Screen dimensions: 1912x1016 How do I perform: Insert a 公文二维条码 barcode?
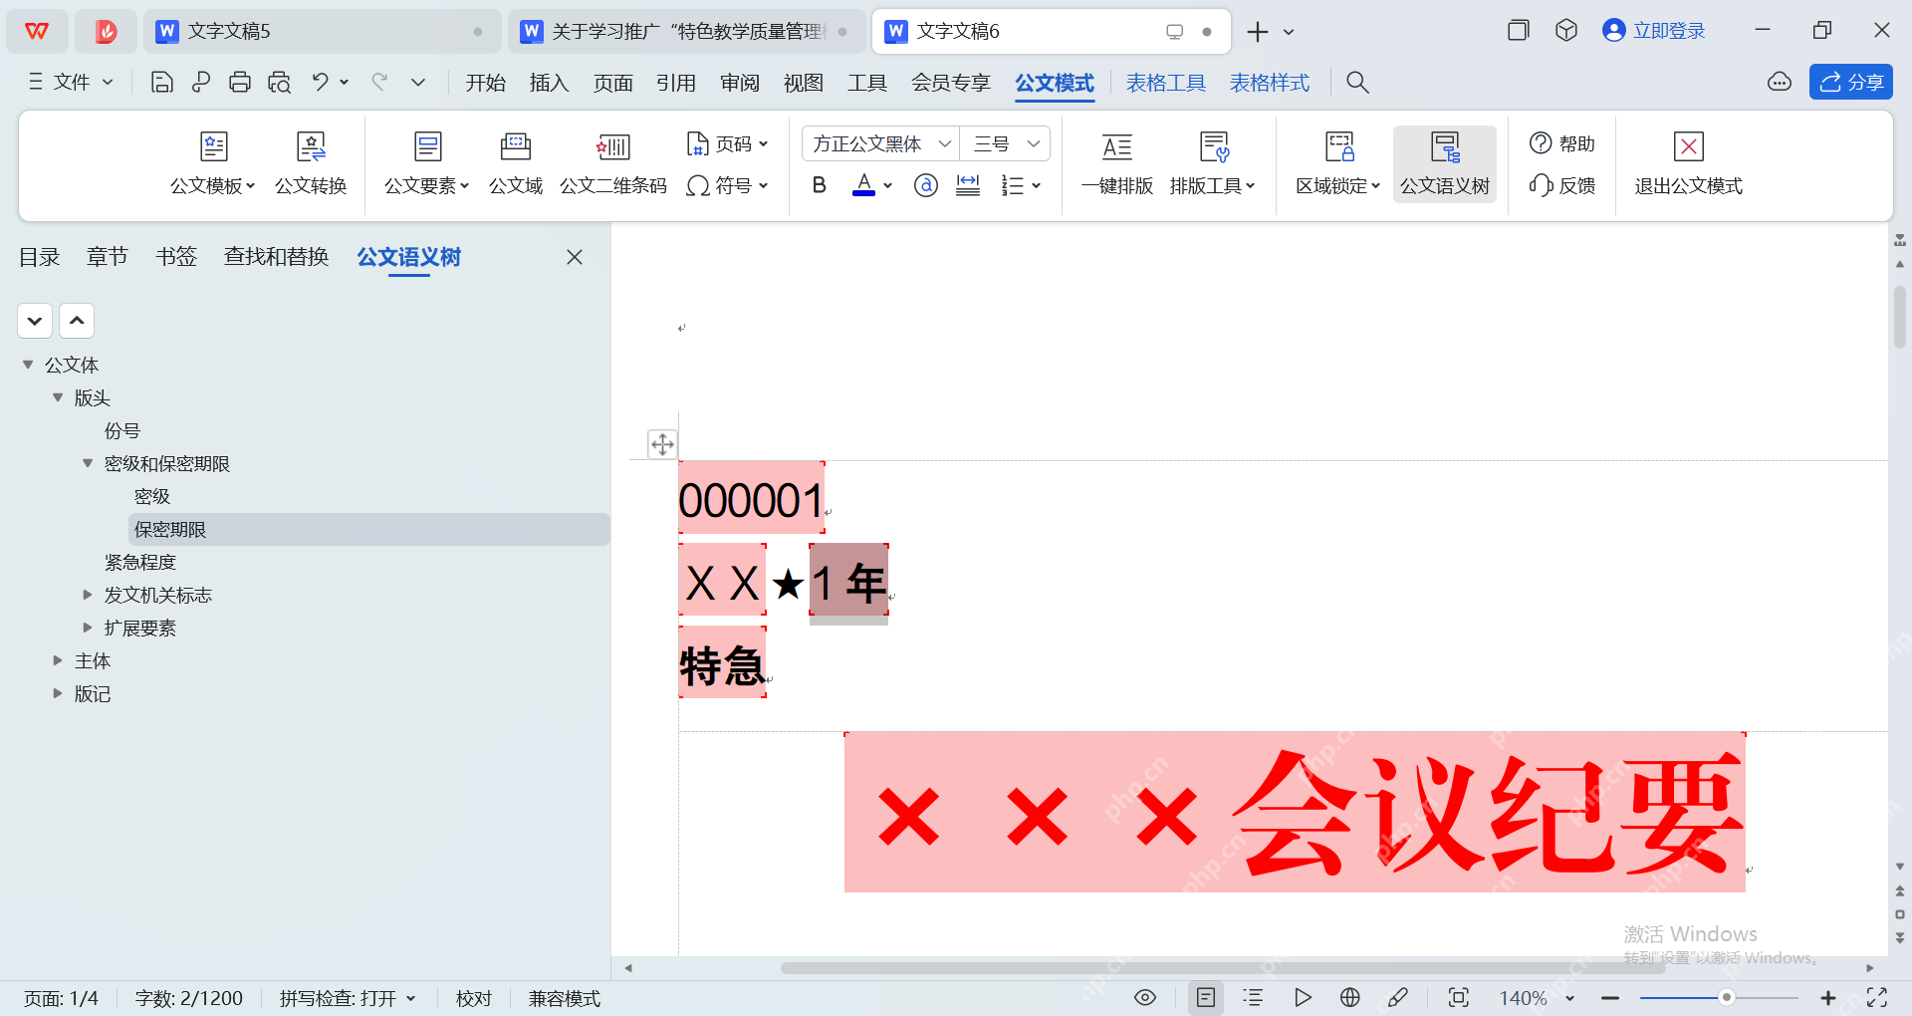pos(612,164)
